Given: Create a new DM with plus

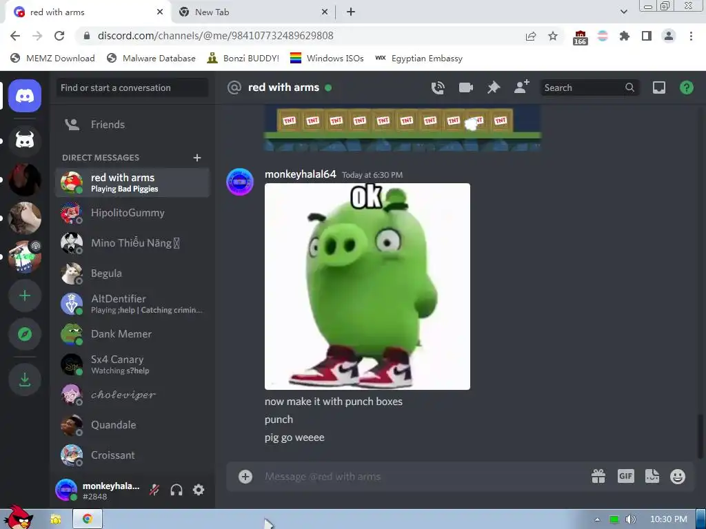Looking at the screenshot, I should coord(196,158).
